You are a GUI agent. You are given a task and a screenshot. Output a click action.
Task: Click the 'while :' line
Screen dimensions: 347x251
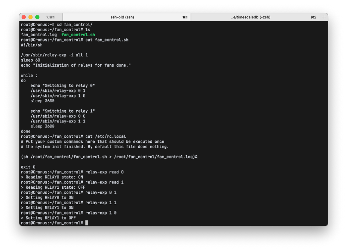[x=29, y=76]
